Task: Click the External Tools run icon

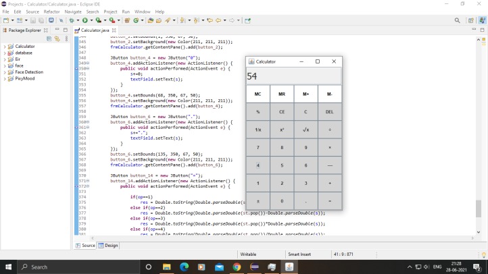Action: [112, 20]
